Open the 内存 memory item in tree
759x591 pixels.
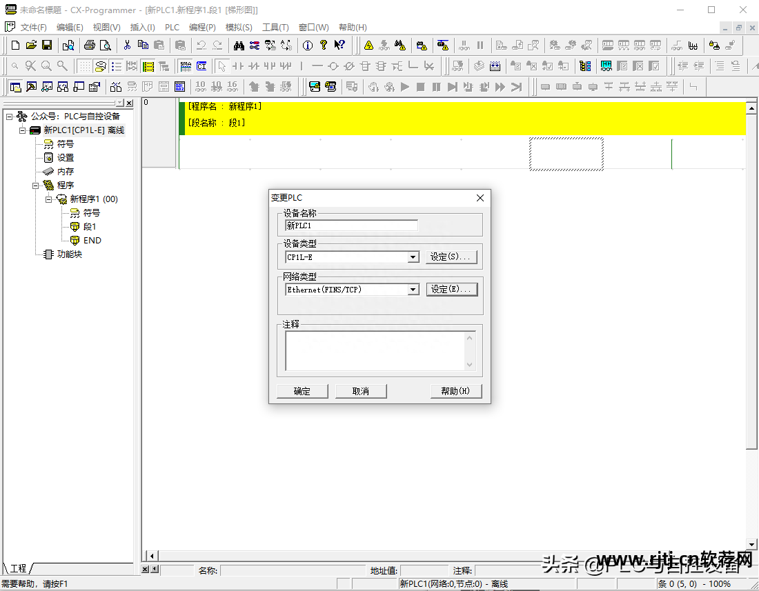click(x=66, y=171)
